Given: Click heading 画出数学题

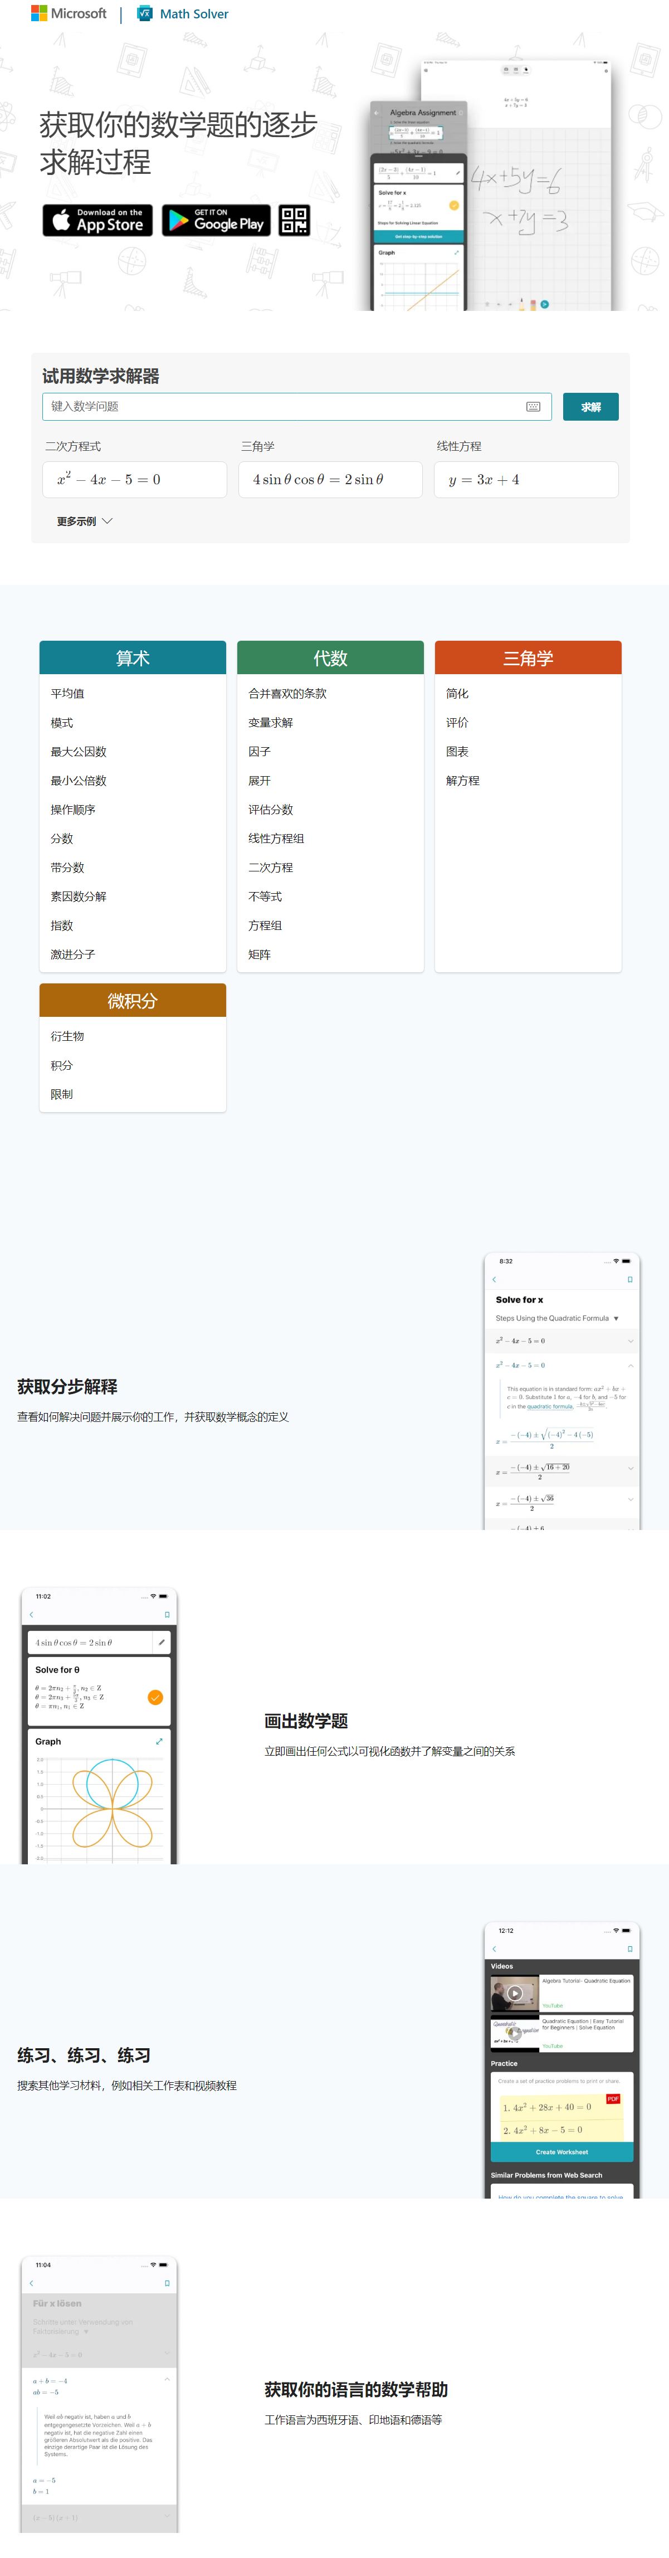Looking at the screenshot, I should (306, 1722).
